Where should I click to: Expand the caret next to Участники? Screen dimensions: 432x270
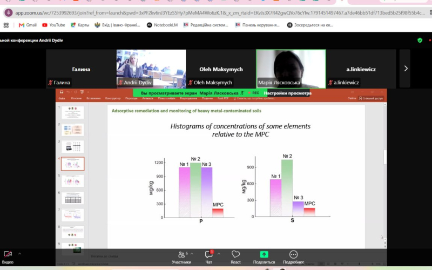[x=192, y=254]
